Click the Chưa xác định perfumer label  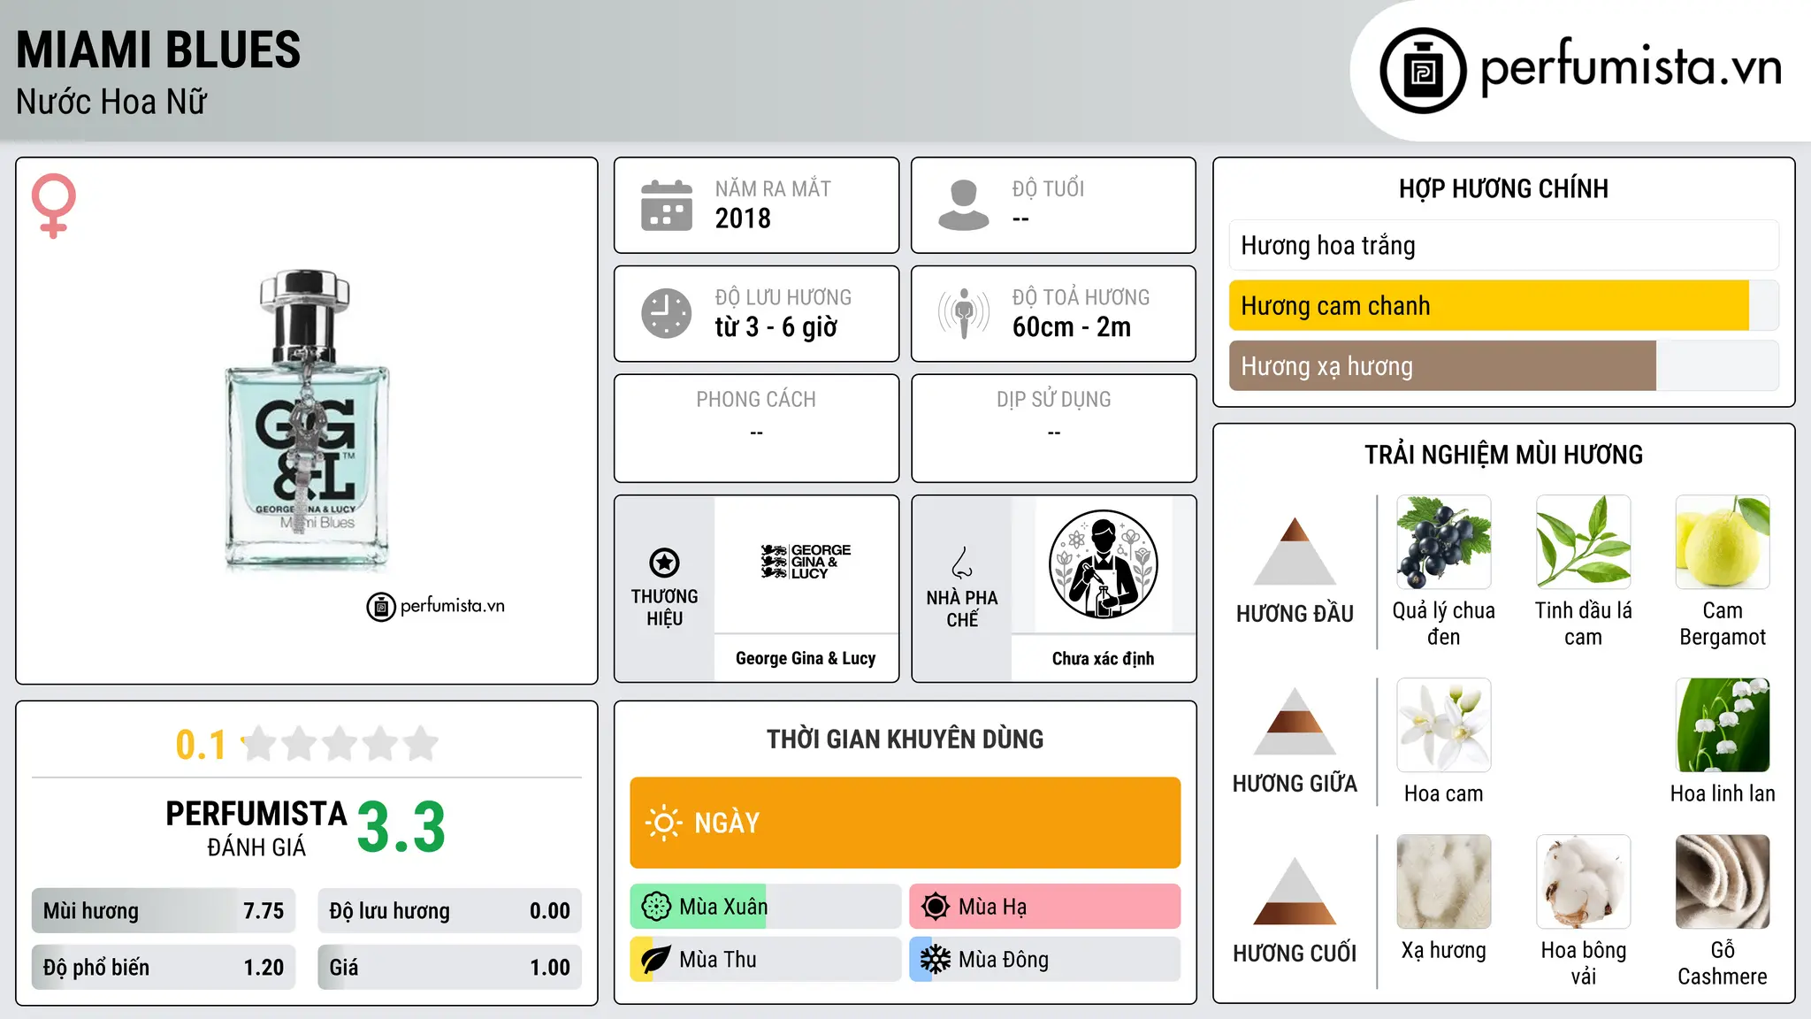[1103, 658]
